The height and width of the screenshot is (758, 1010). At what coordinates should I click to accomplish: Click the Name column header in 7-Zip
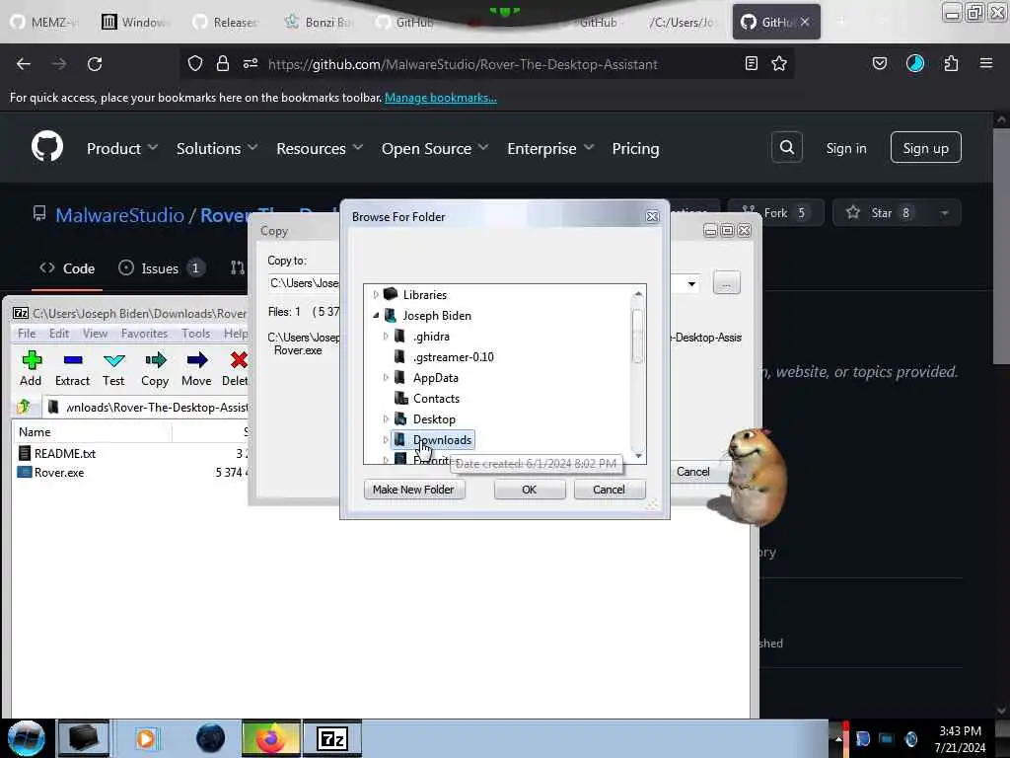coord(92,432)
